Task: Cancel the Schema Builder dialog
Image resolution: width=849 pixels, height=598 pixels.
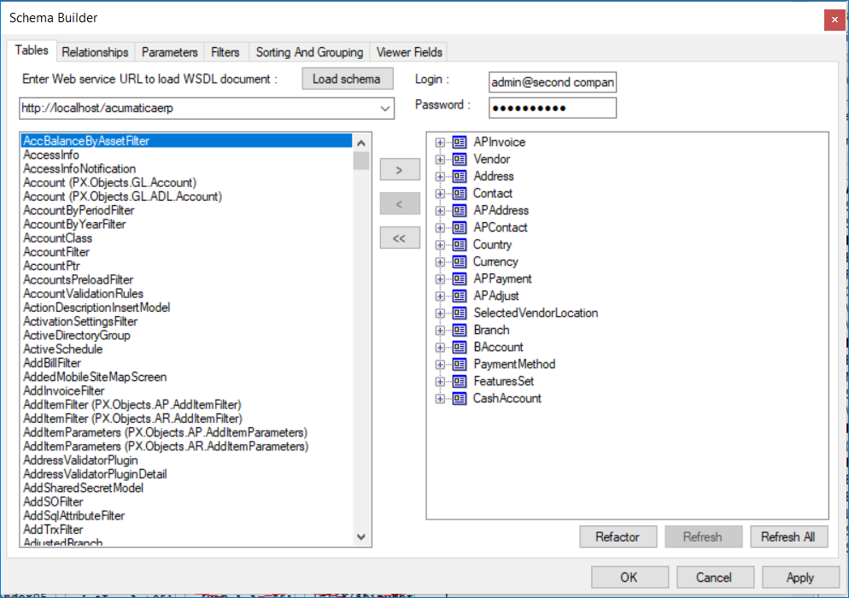Action: 715,577
